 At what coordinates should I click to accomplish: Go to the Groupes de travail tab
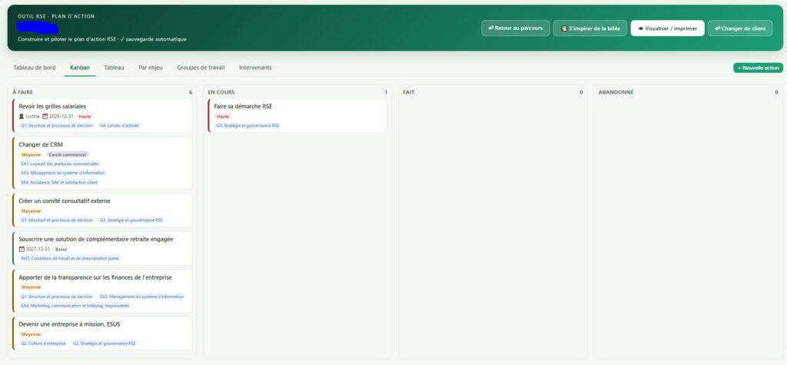(201, 68)
